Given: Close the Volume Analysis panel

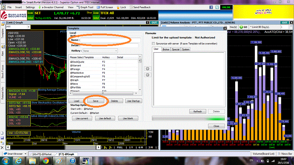Looking at the screenshot, I should [x=292, y=22].
